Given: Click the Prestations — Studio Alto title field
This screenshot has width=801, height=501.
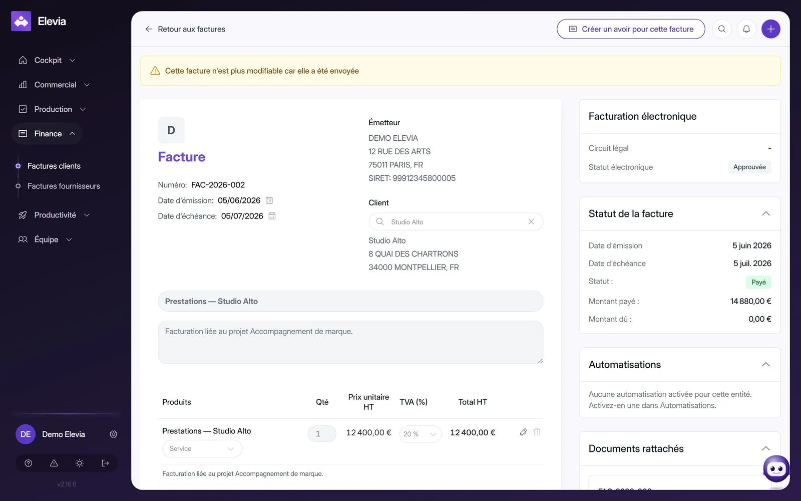Looking at the screenshot, I should (x=350, y=301).
